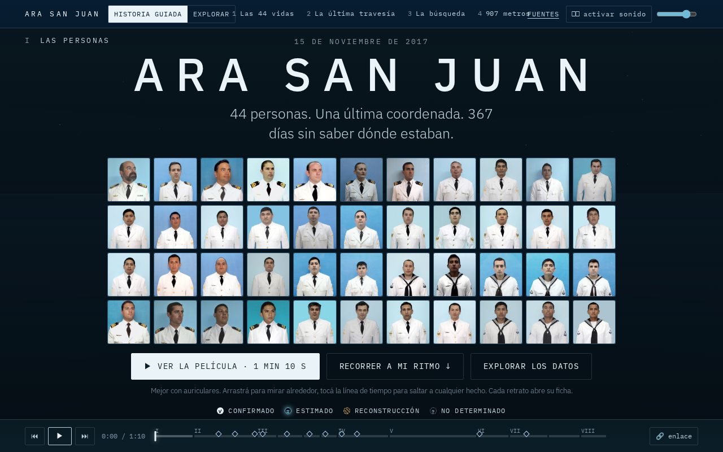The width and height of the screenshot is (723, 452).
Task: Switch to Explorar mode
Action: click(x=211, y=14)
